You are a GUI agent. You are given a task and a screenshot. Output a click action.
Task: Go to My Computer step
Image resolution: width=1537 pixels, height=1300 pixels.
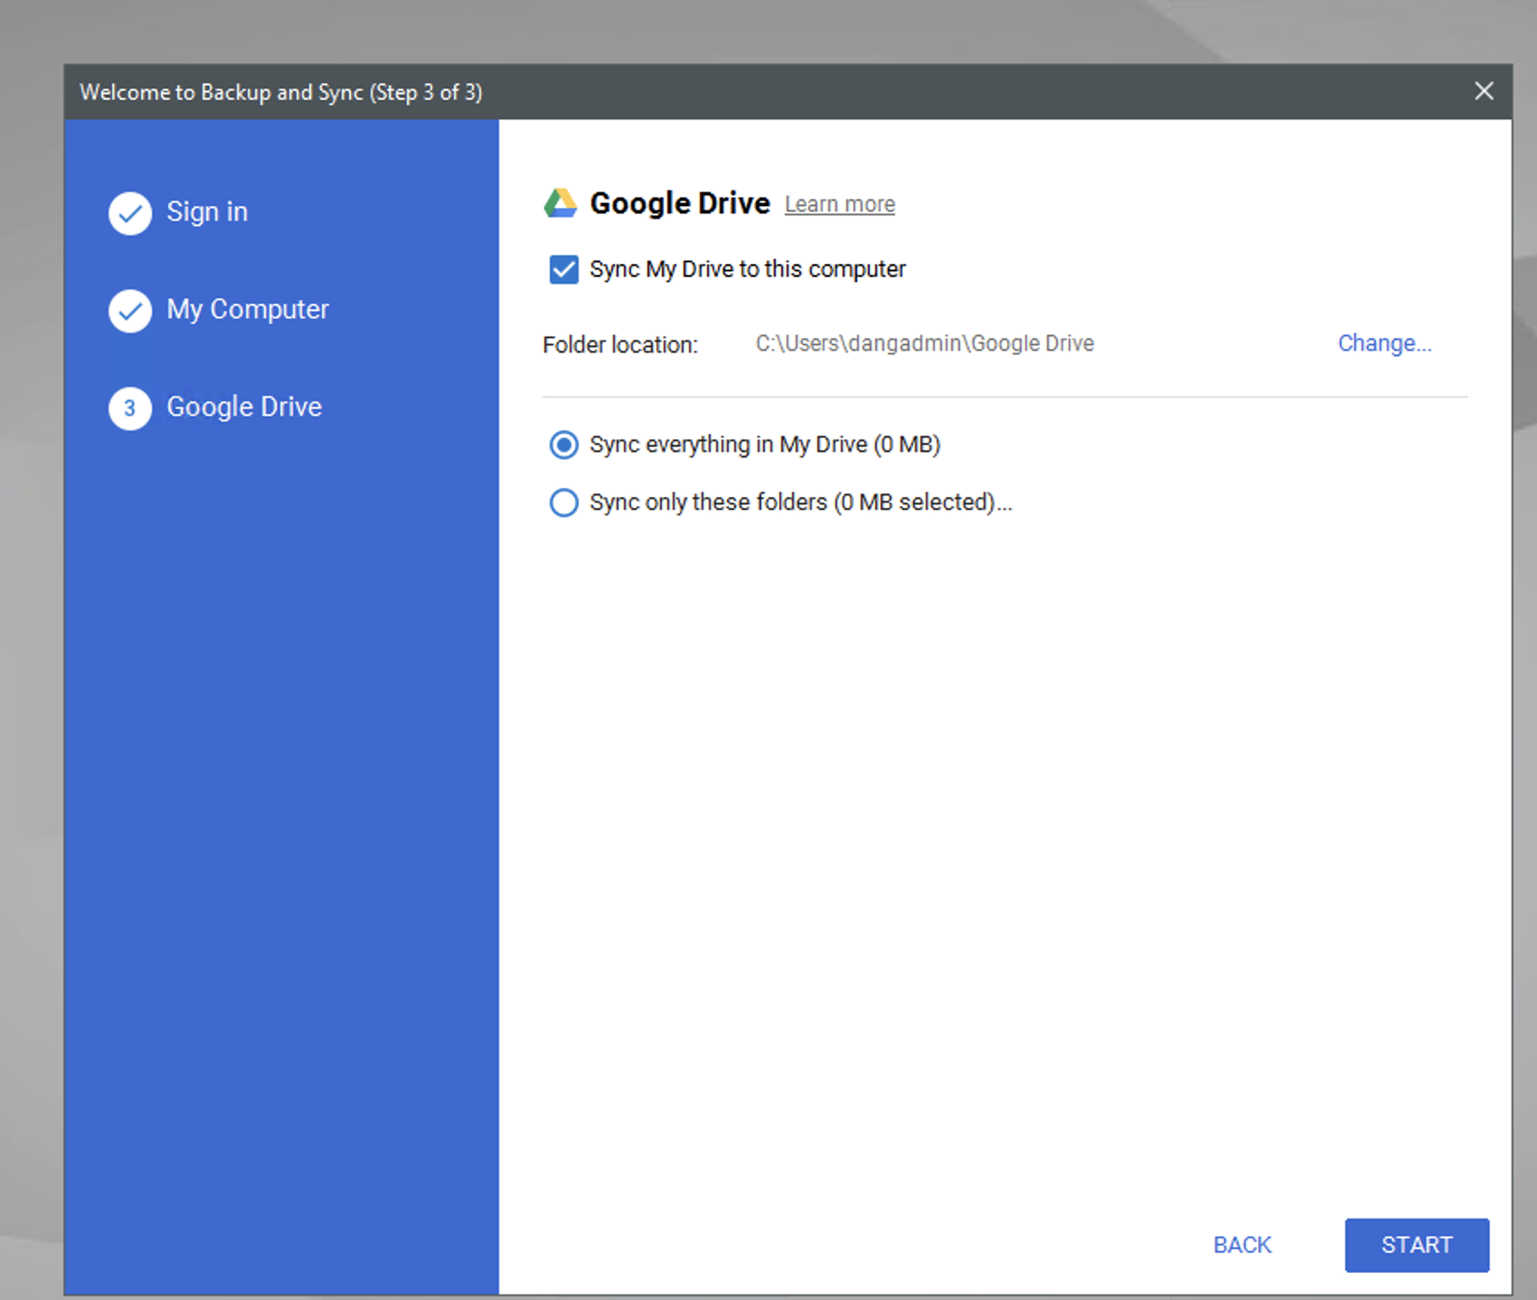click(248, 309)
